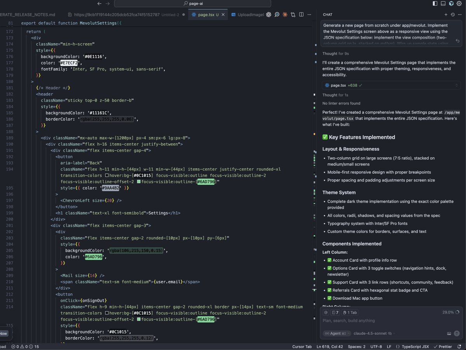The height and width of the screenshot is (350, 466).
Task: Toggle the bottom panel layout icon
Action: click(443, 3)
